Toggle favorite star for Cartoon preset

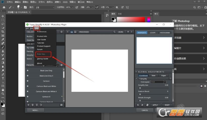pos(28,81)
